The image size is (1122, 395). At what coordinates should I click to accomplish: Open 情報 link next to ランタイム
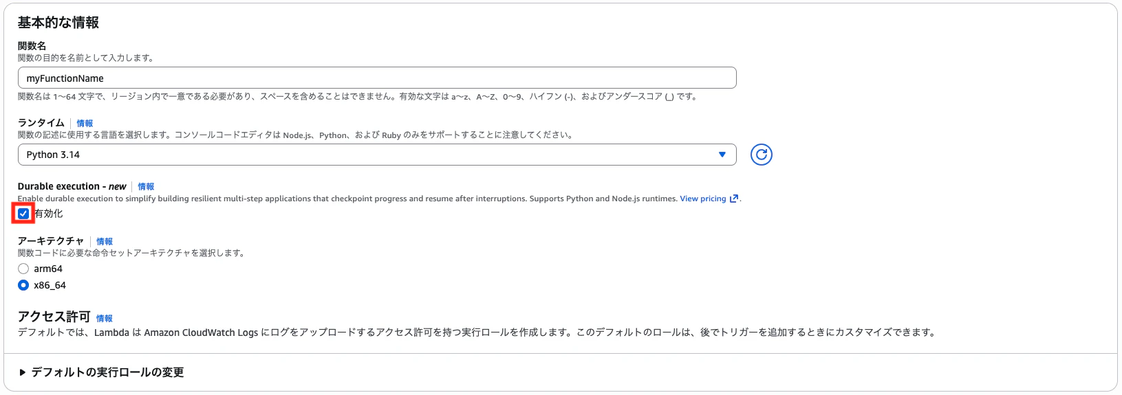click(x=85, y=124)
